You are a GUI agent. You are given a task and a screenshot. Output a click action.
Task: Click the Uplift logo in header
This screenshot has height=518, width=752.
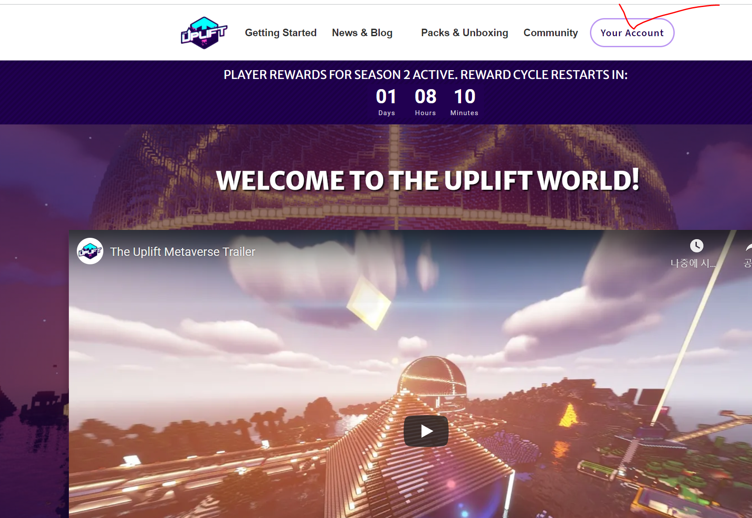point(204,33)
